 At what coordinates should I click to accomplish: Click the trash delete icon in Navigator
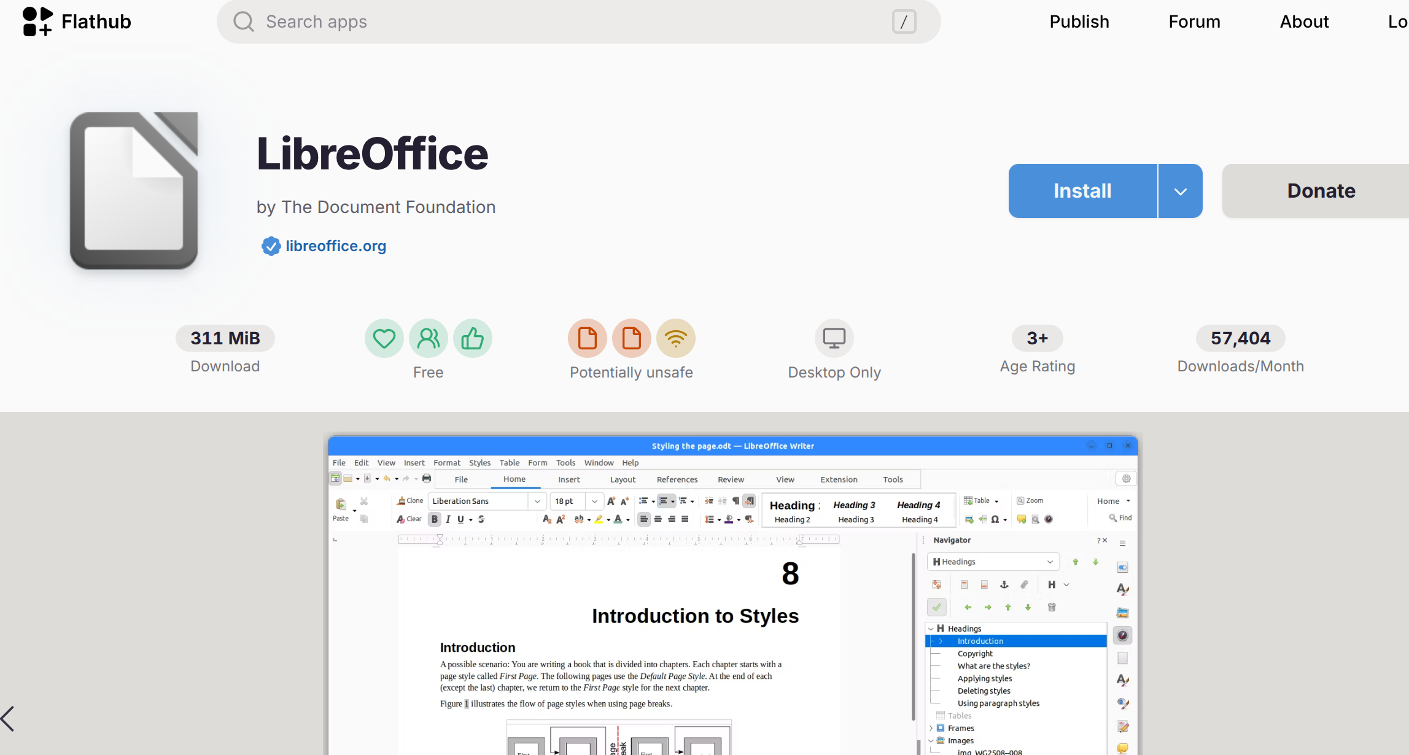point(1052,608)
